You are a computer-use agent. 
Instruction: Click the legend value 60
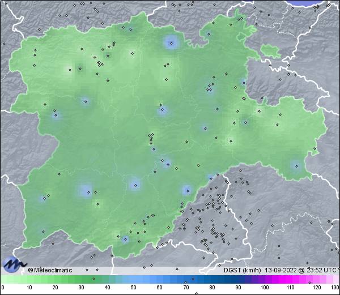coord(160,288)
